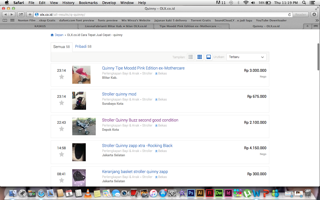Open the Bookmarks menu
Image resolution: width=320 pixels, height=200 pixels.
pyautogui.click(x=88, y=3)
